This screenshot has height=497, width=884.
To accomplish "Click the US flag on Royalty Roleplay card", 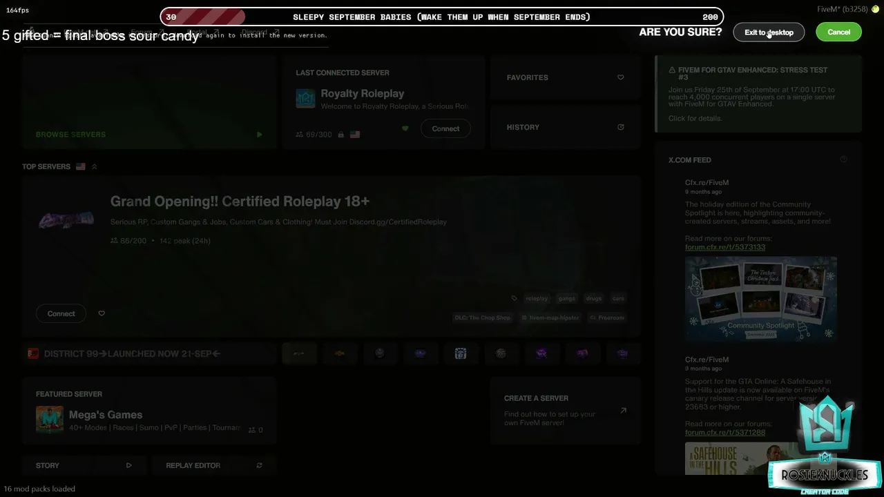I will [355, 135].
